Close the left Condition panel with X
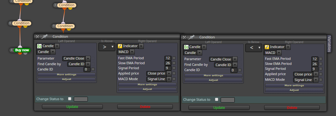The height and width of the screenshot is (116, 336). (37, 36)
